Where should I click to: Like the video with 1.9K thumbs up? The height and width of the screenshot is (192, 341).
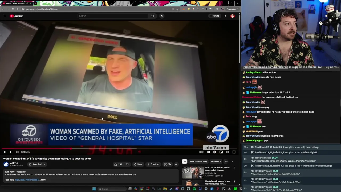[x=118, y=164]
